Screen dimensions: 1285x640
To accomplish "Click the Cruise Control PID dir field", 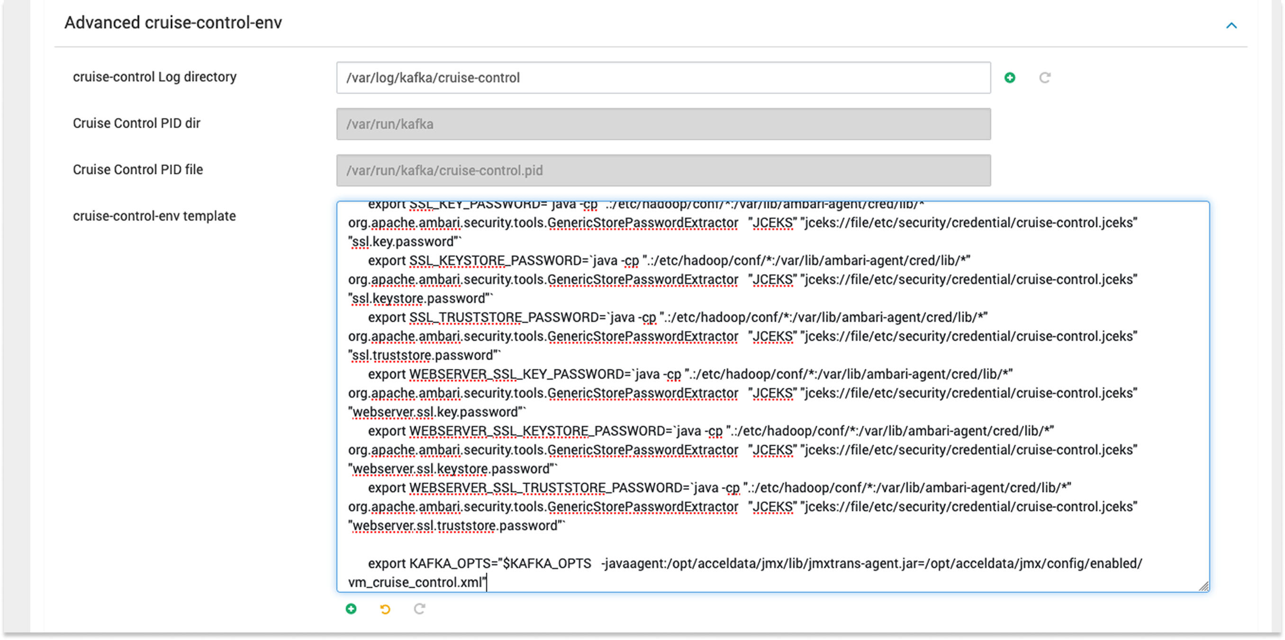I will point(663,124).
